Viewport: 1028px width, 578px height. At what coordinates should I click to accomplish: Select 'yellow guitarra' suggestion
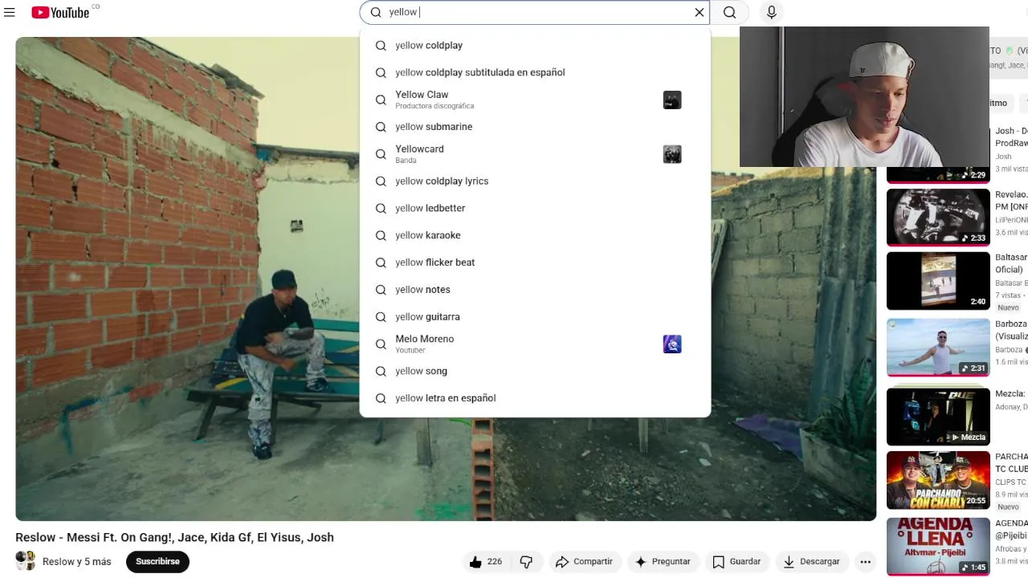[535, 317]
